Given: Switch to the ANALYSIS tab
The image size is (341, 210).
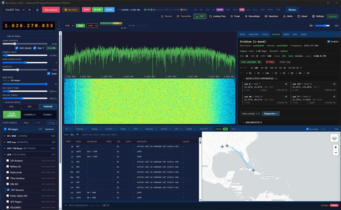Looking at the screenshot, I should pos(253,34).
